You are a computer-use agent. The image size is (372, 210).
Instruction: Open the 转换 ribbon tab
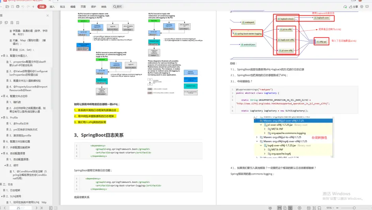(x=104, y=7)
